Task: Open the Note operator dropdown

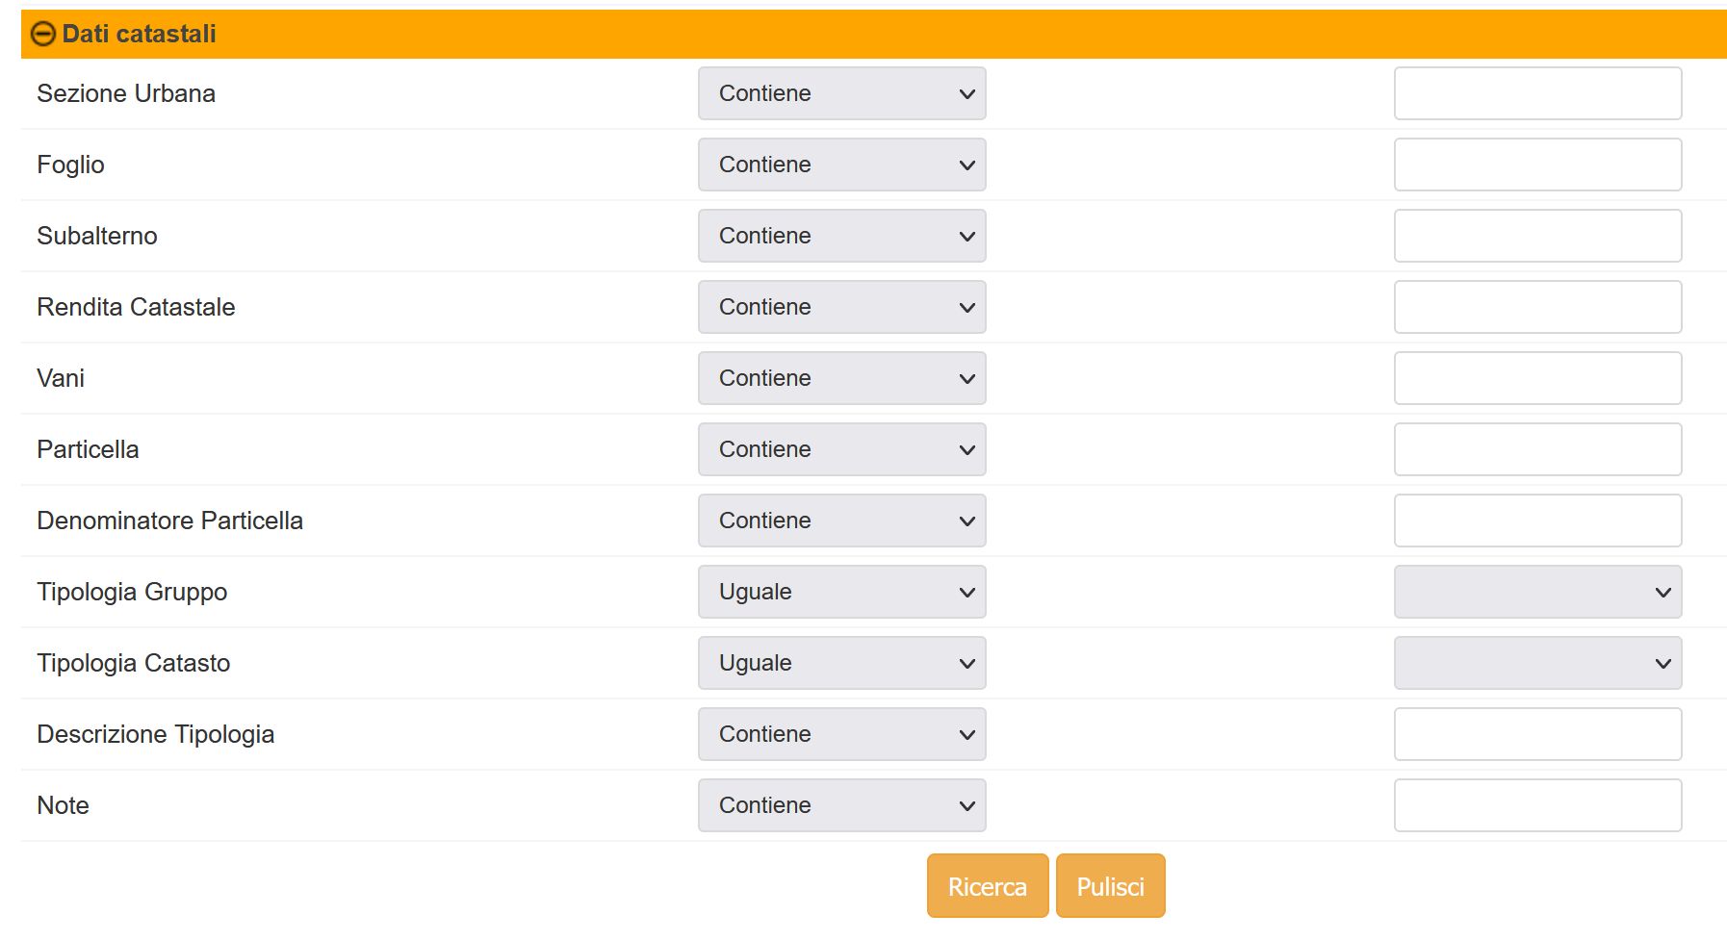Action: tap(842, 805)
